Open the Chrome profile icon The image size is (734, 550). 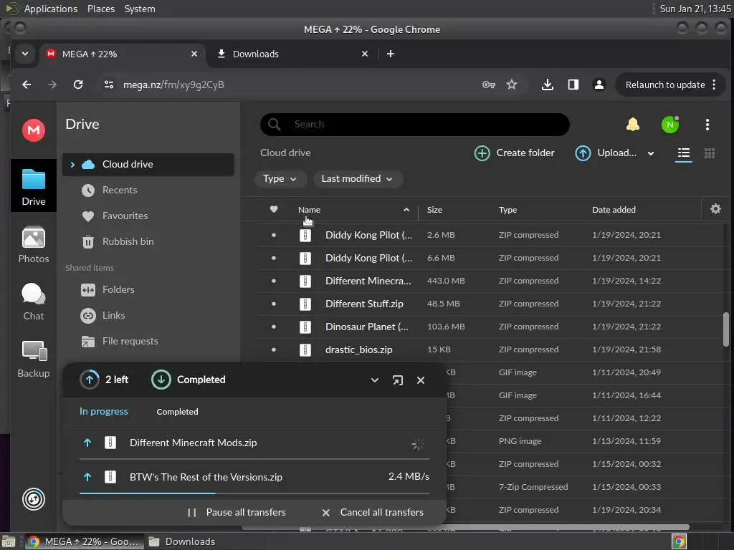coord(599,85)
